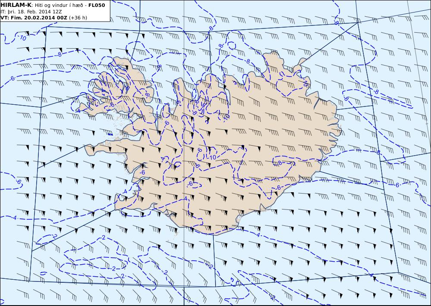This screenshot has width=431, height=306.
Task: Click the HIRLAM-K model title
Action: [16, 5]
